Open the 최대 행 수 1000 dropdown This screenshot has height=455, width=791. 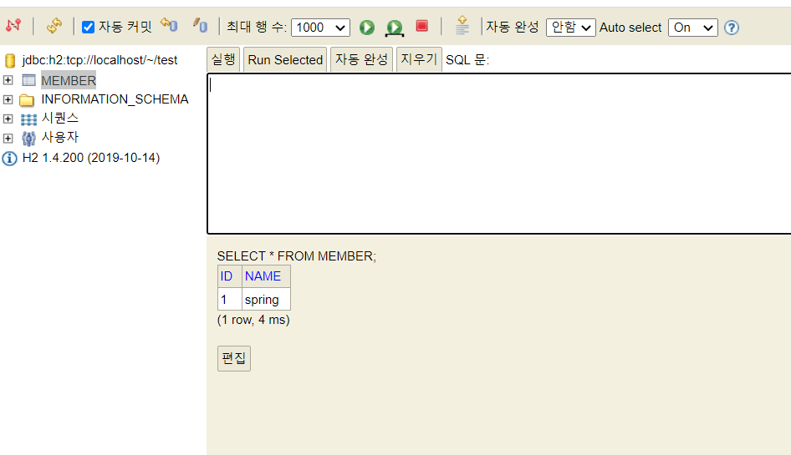320,28
